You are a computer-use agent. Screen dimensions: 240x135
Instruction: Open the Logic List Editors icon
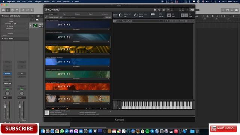[223, 10]
